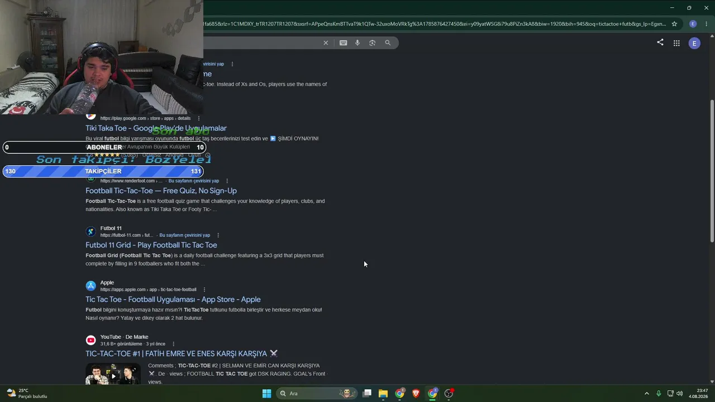Open more options for the topmost search result

click(x=232, y=64)
